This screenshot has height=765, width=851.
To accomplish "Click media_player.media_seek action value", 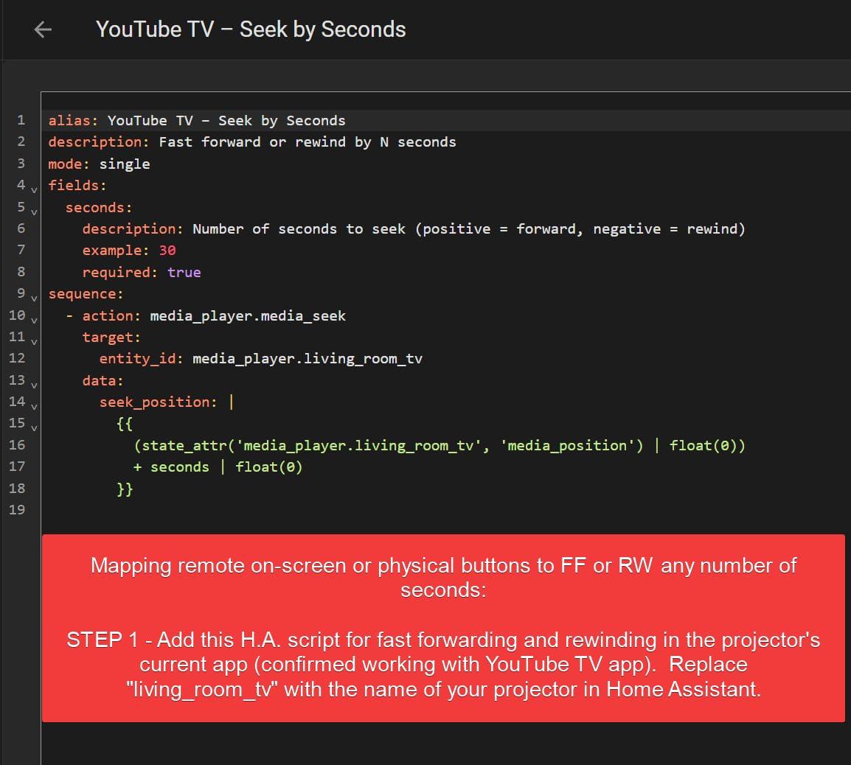I will [247, 315].
